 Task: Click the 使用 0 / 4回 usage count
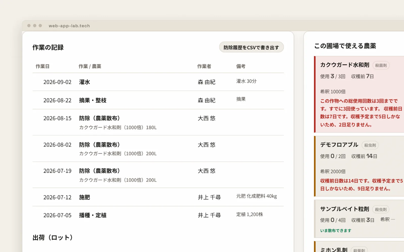pyautogui.click(x=333, y=220)
